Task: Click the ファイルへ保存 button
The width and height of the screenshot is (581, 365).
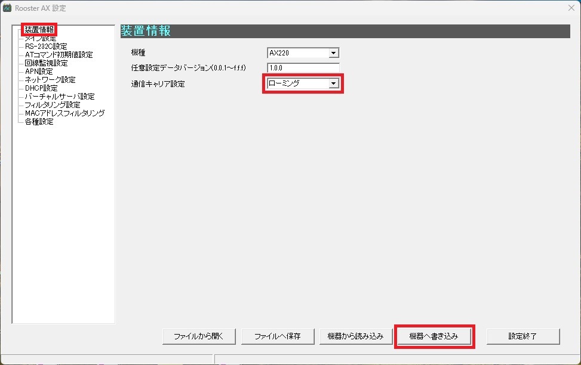Action: [278, 336]
